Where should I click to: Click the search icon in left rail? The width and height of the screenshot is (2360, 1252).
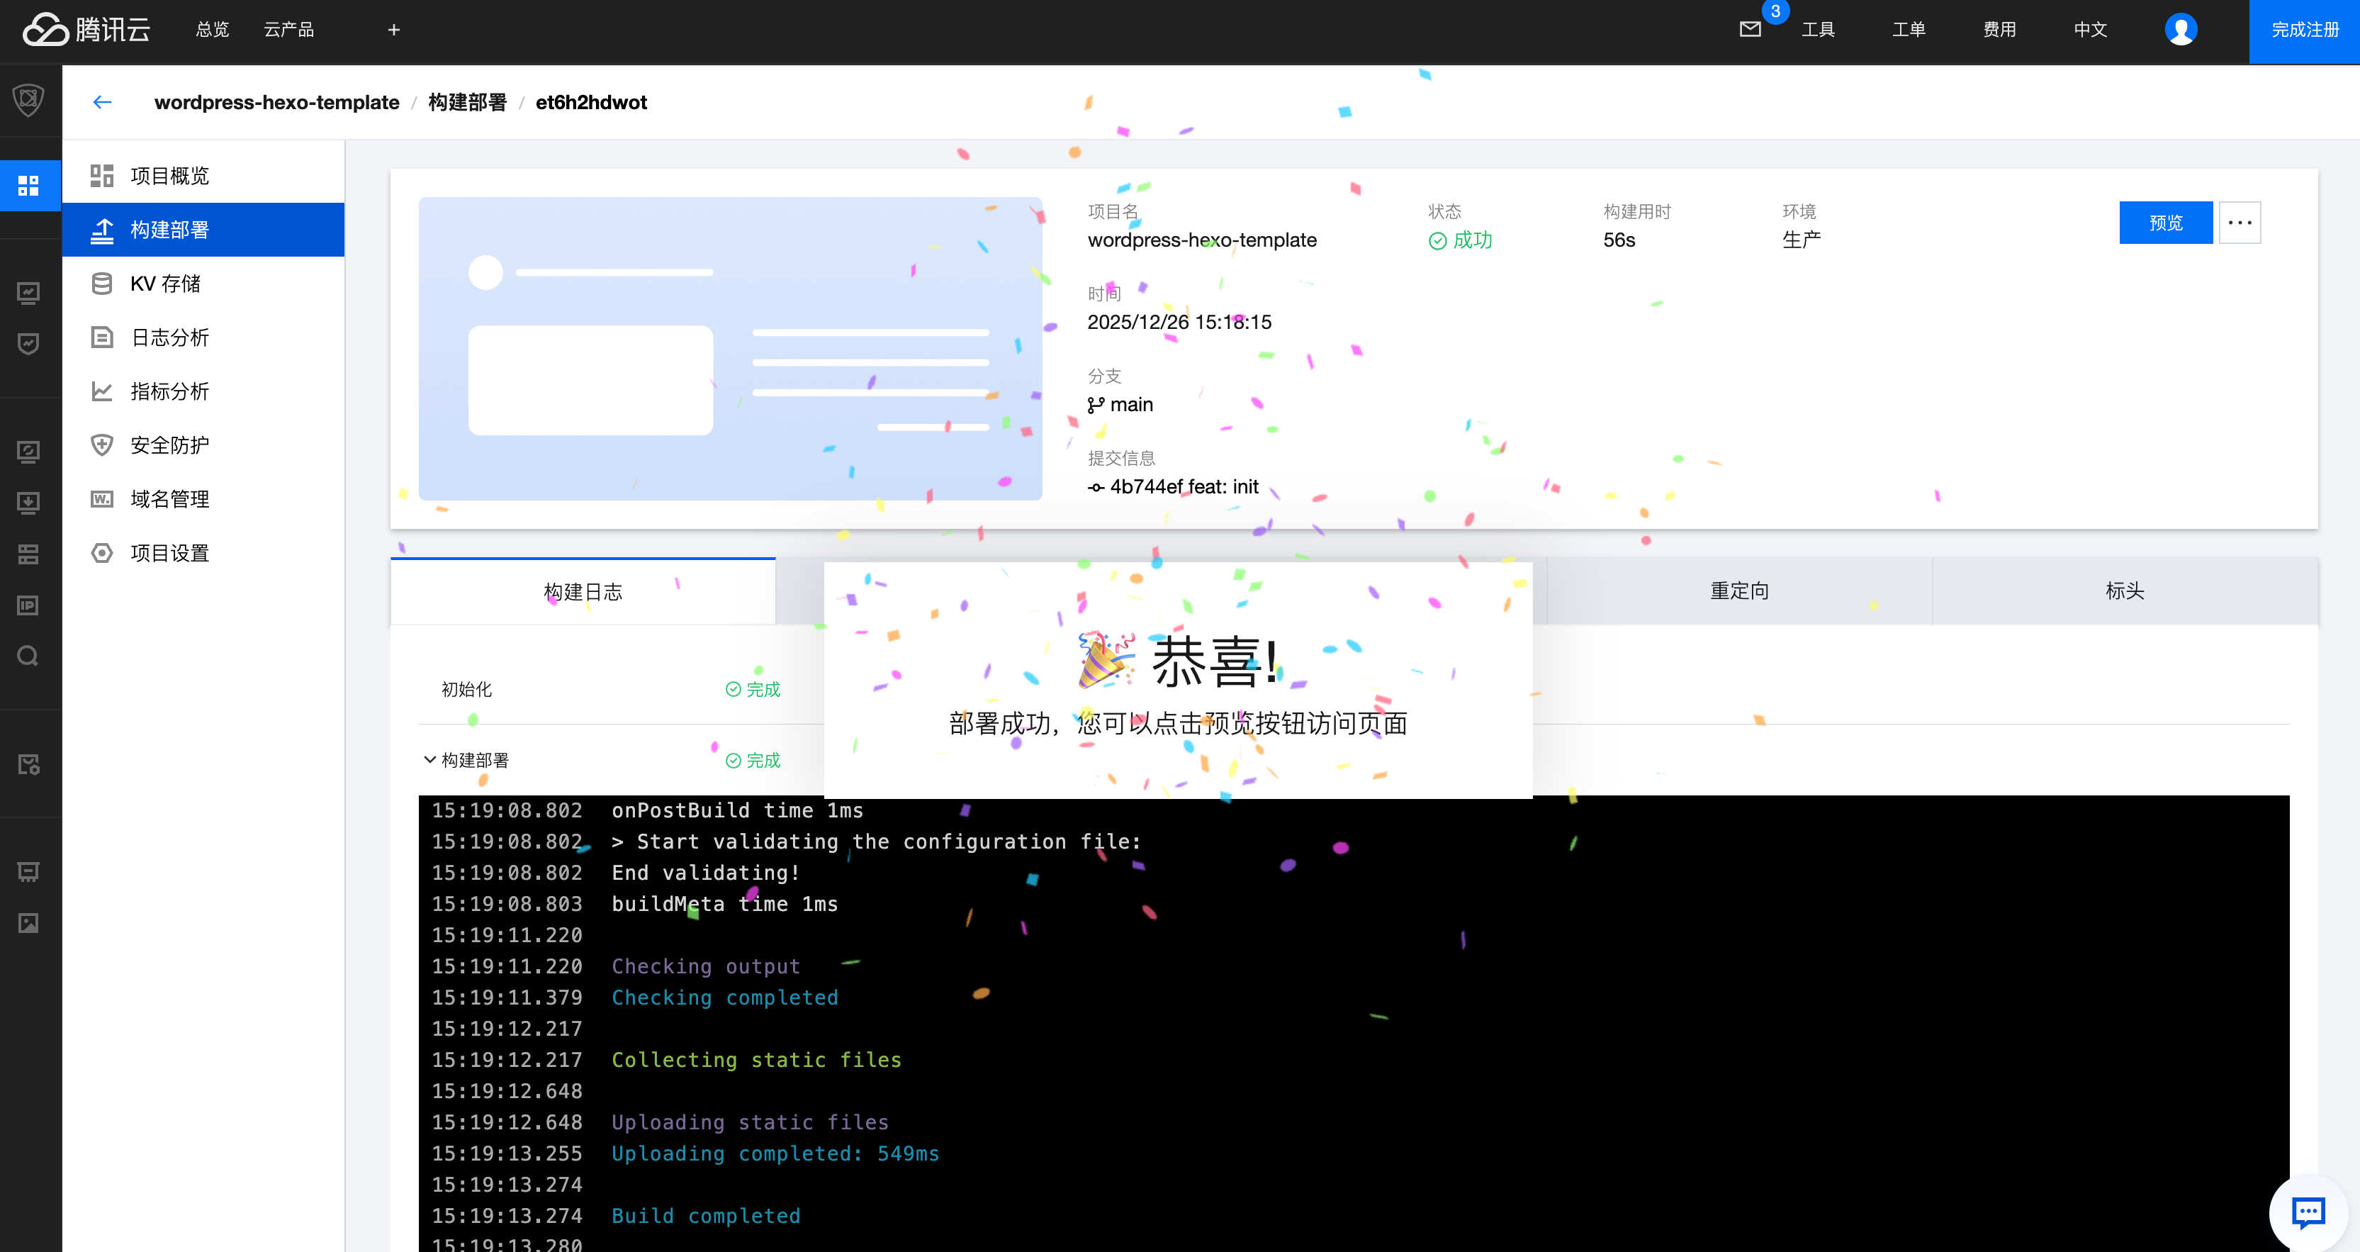[28, 656]
